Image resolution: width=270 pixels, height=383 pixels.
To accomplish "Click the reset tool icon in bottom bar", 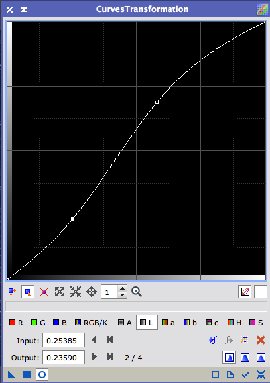I will coord(261,374).
